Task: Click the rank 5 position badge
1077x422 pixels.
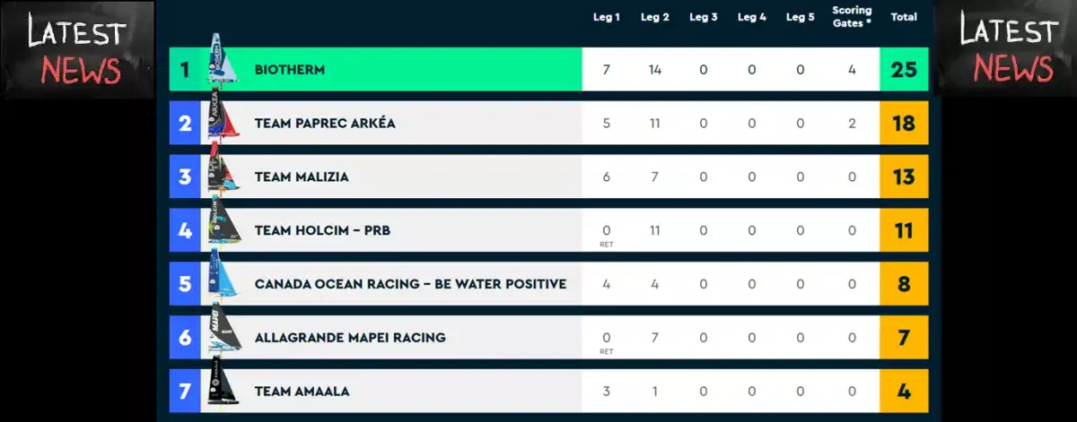Action: (x=185, y=285)
